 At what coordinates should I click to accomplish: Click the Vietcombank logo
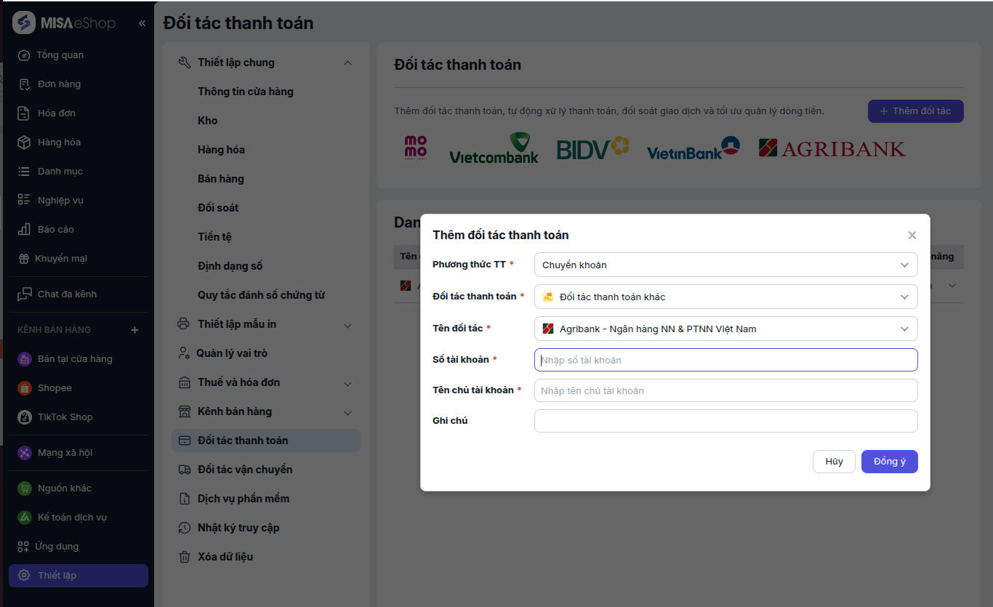click(494, 148)
